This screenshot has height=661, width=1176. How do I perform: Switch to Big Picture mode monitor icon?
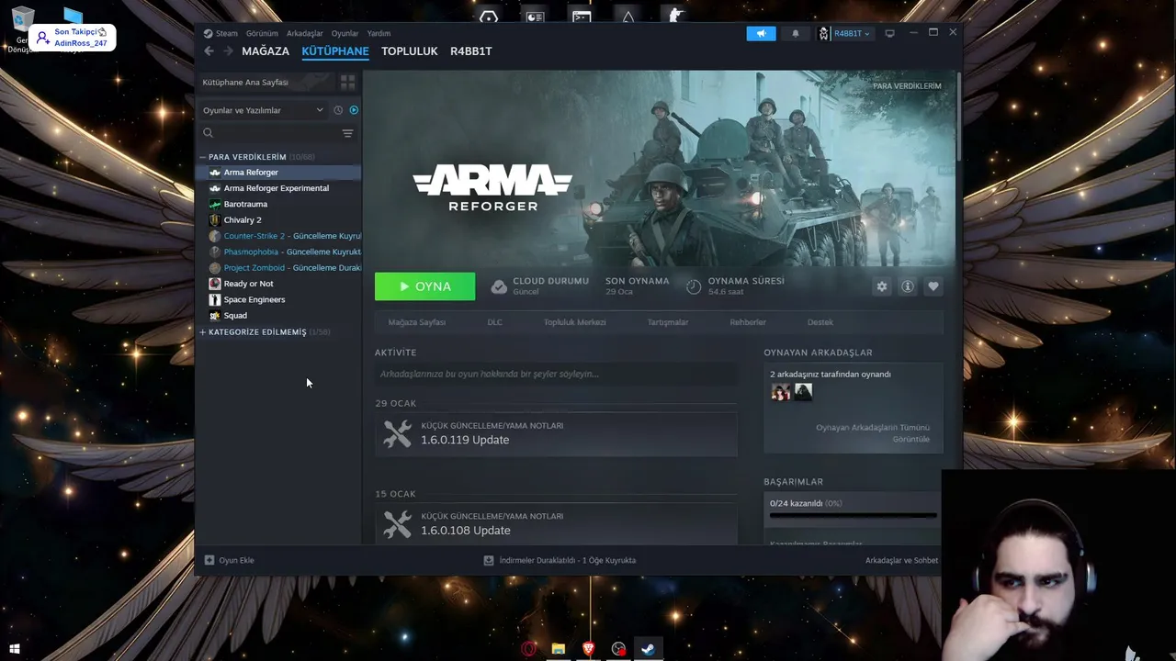pos(889,33)
